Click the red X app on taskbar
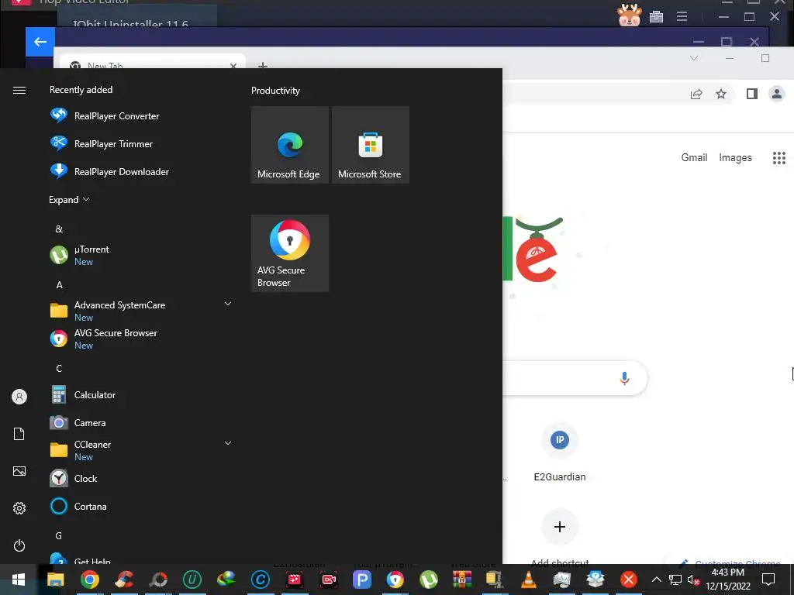This screenshot has width=794, height=595. click(x=629, y=580)
